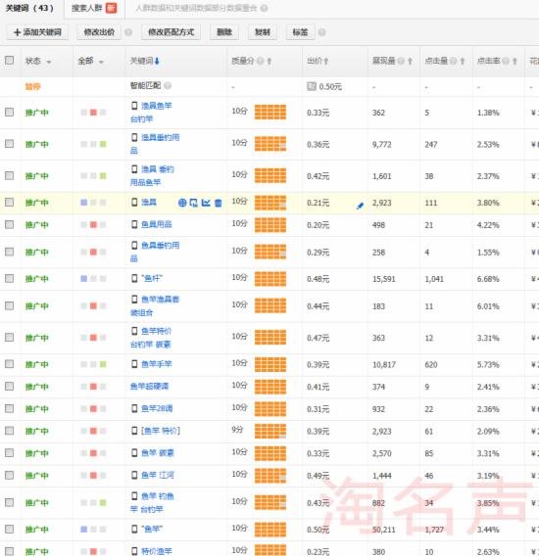Click the mobile icon before 特价渔竿
This screenshot has height=556, width=539.
click(134, 551)
